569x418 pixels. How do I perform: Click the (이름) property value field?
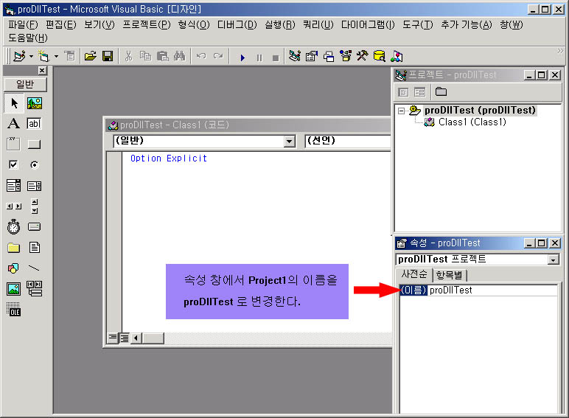493,290
